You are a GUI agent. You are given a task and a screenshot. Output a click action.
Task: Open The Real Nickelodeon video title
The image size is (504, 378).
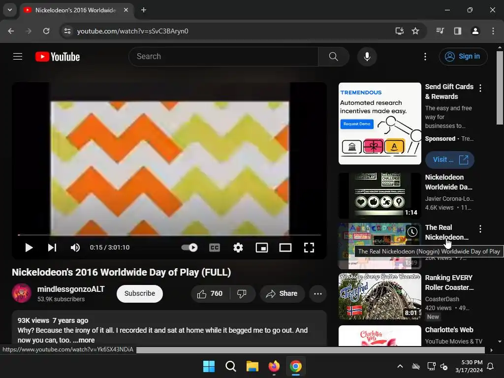[447, 232]
